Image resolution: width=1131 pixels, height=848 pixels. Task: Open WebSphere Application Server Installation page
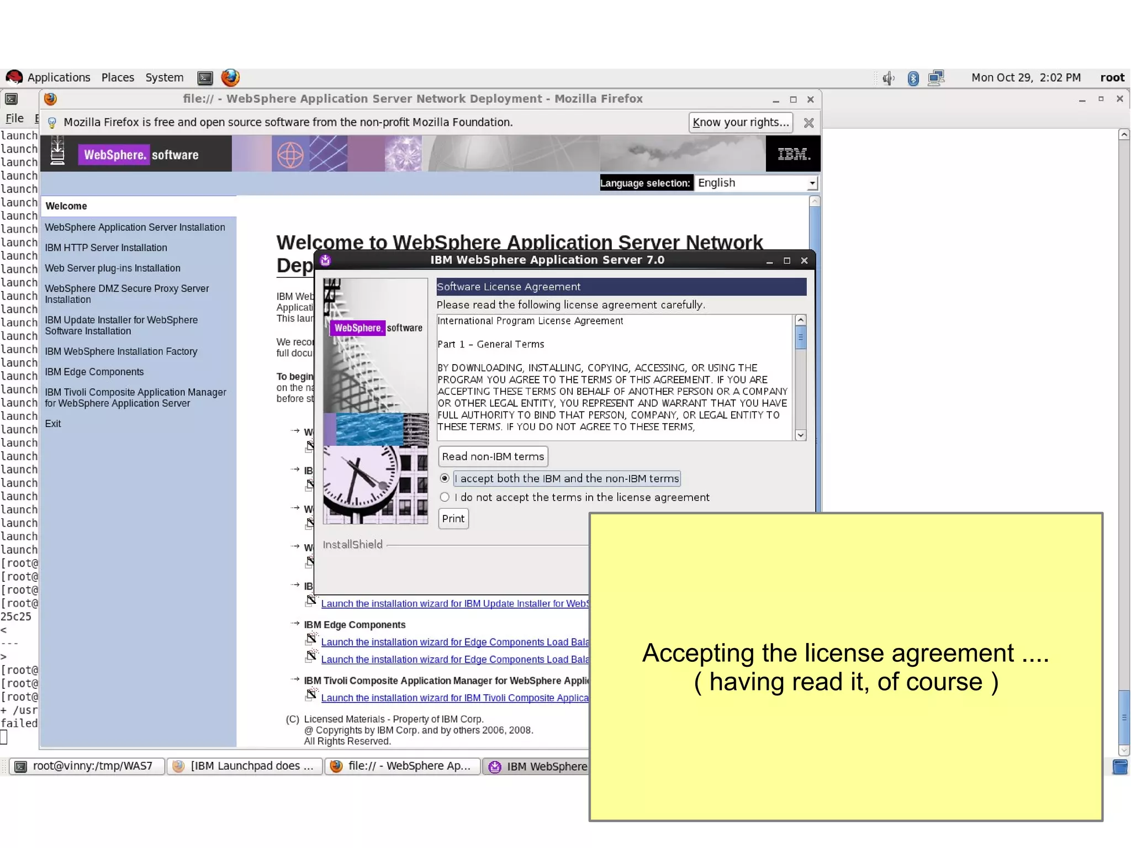coord(135,227)
